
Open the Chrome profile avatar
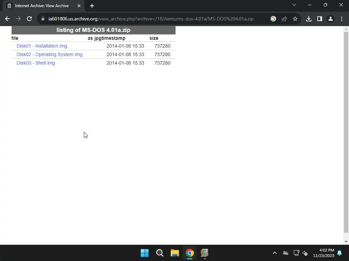(331, 19)
